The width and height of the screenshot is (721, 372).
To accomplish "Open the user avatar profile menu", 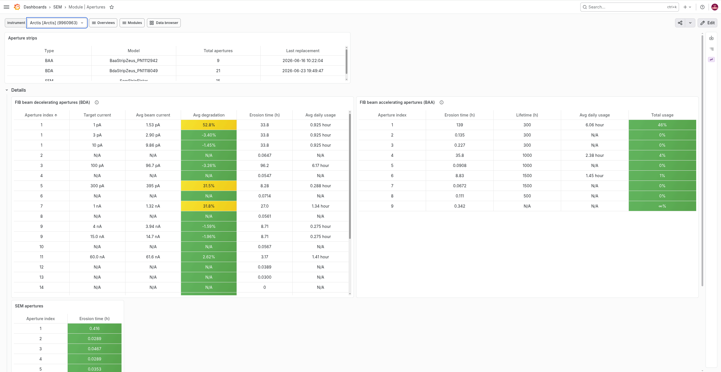I will 715,7.
